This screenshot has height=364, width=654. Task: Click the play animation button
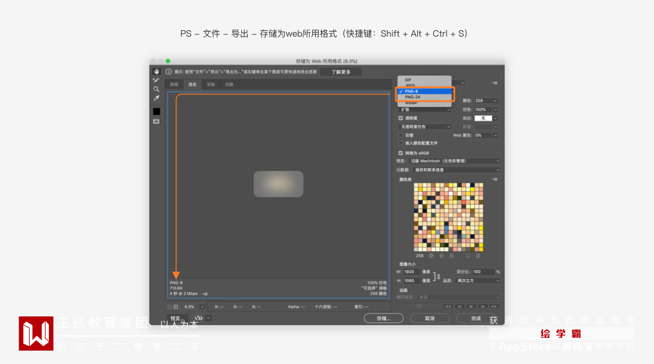[471, 306]
